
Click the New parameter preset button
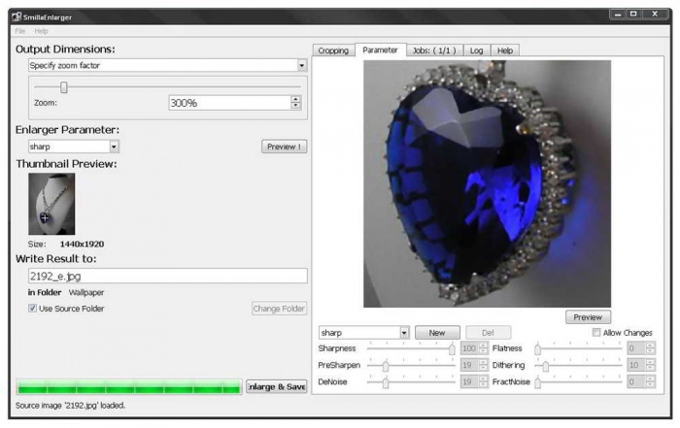pyautogui.click(x=437, y=332)
